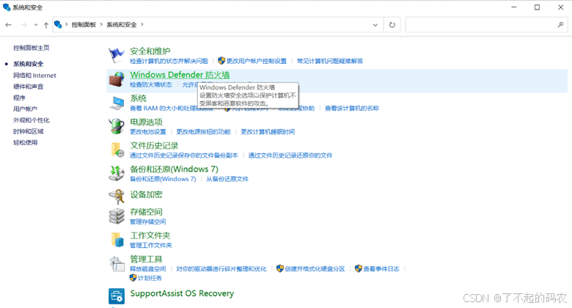Select 用户帐户 in the sidebar
This screenshot has height=308, width=572.
(25, 109)
